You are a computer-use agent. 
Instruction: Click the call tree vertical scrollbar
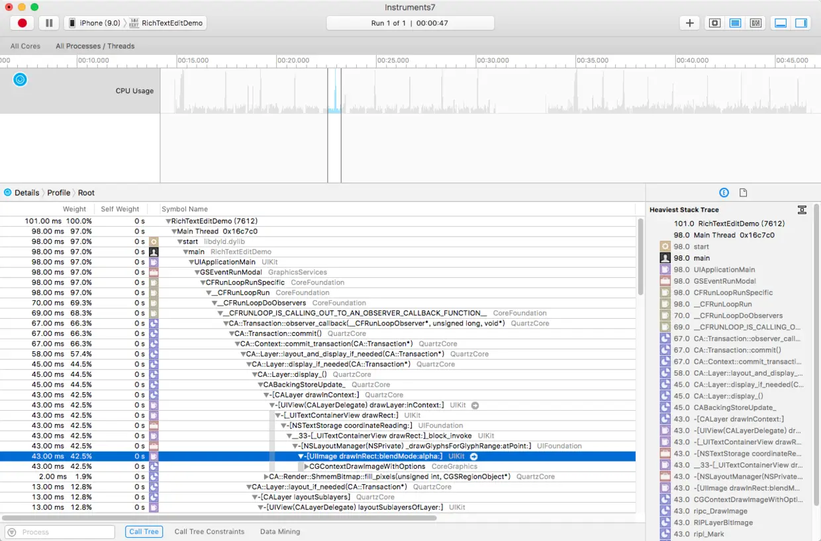[x=640, y=258]
